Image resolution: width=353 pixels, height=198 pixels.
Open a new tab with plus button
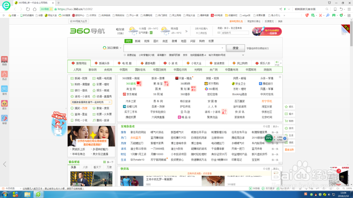[59, 3]
